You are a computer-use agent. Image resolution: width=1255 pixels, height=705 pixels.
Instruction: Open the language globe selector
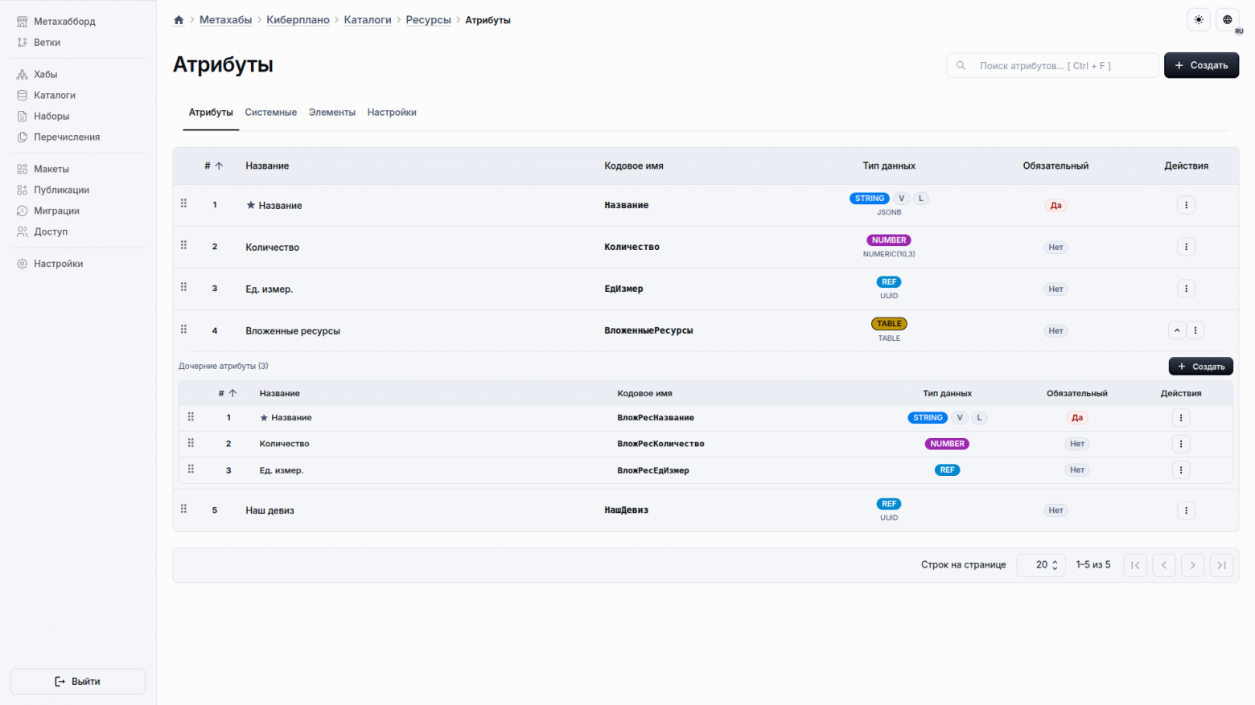click(1227, 20)
